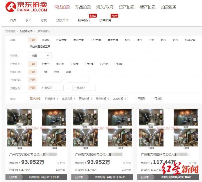Image resolution: width=202 pixels, height=182 pixels.
Task: Select 不限 in 拍卖阶段 filter
Action: (x=32, y=72)
